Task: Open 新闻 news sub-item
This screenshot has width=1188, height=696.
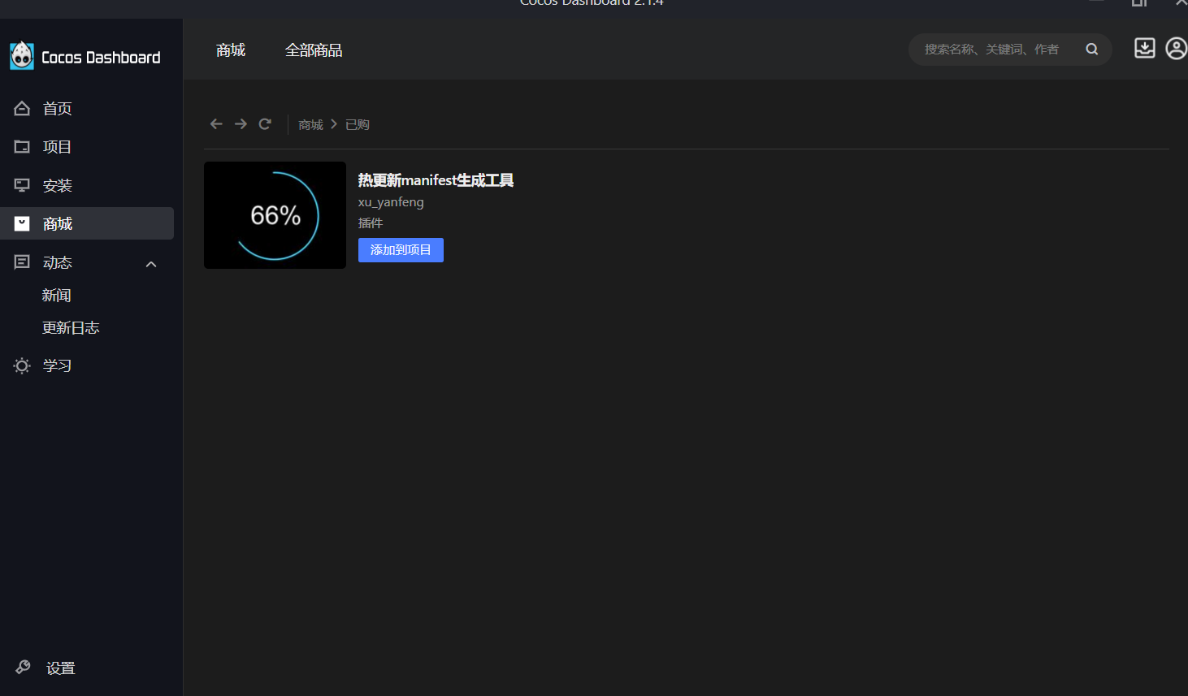Action: tap(57, 296)
